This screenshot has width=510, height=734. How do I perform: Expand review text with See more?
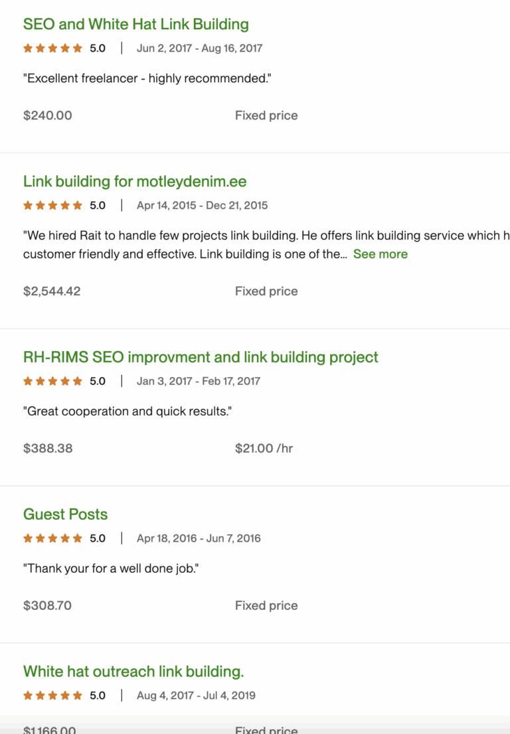pyautogui.click(x=380, y=254)
